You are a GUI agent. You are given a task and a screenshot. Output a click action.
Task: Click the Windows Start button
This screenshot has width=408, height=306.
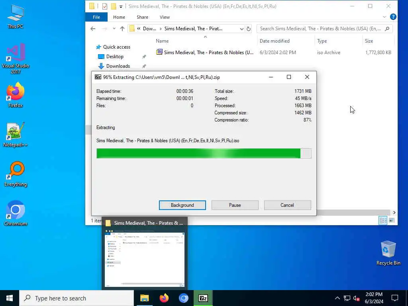[10, 298]
